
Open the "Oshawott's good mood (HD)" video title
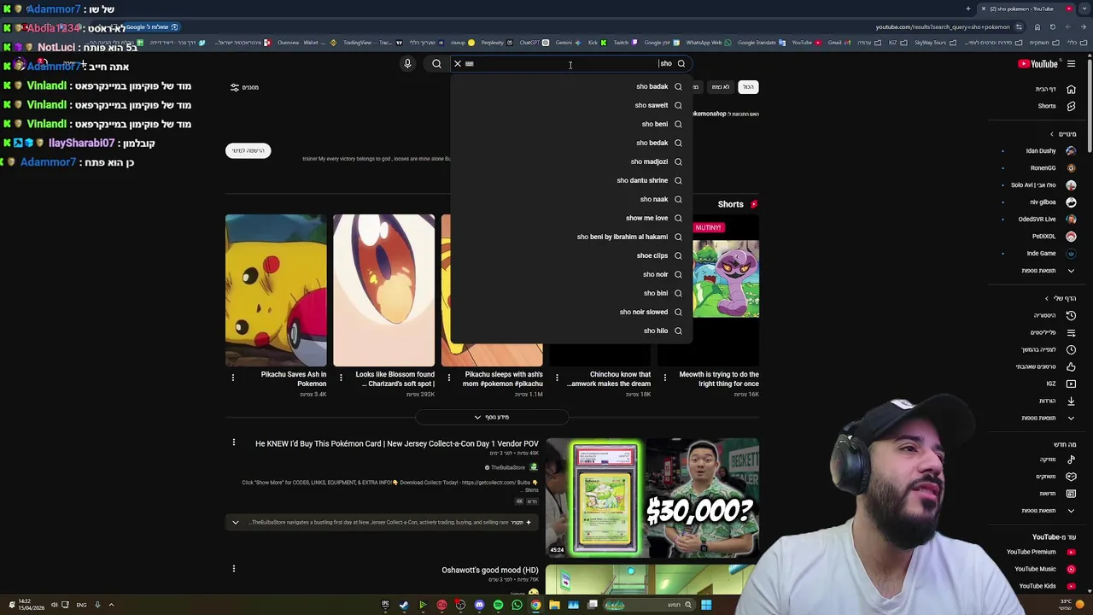pos(490,570)
